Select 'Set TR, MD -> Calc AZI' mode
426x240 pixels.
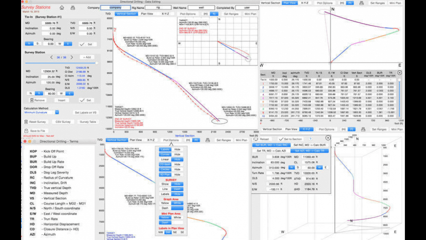[271, 151]
